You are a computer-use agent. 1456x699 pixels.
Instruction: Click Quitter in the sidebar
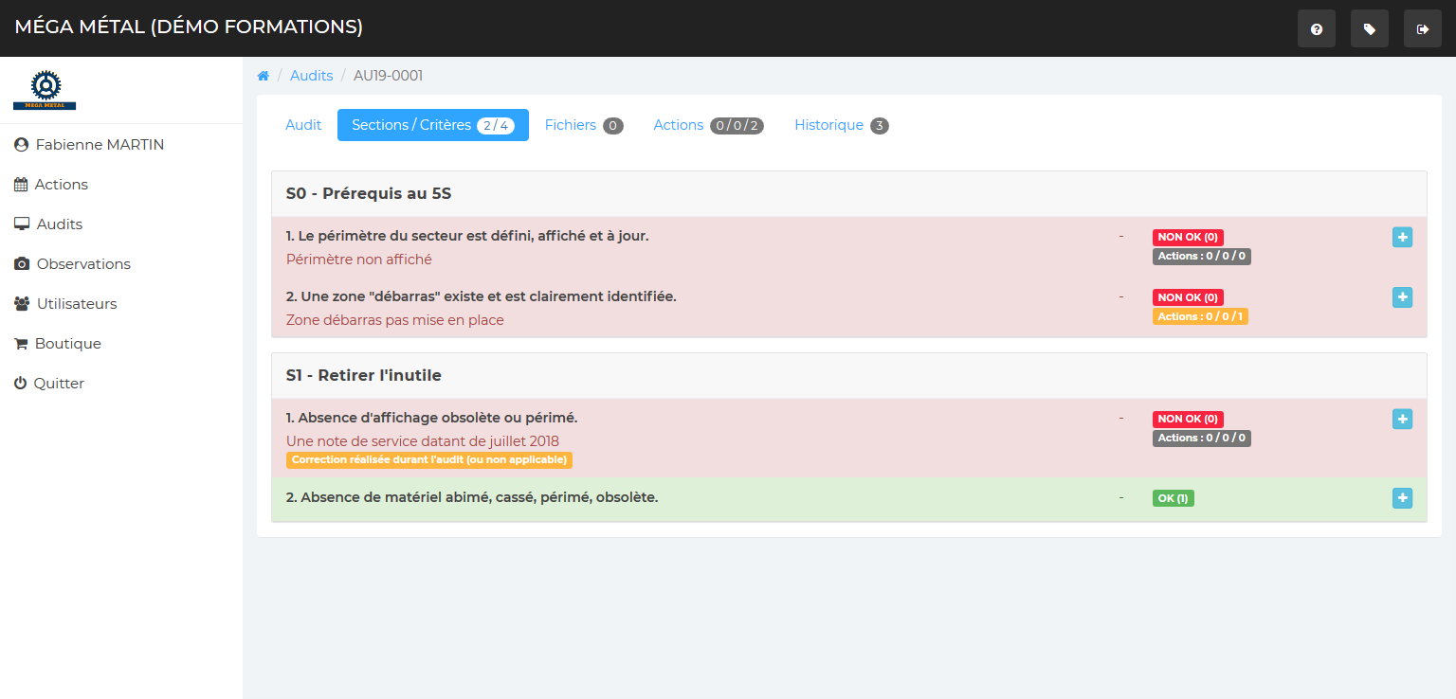[59, 384]
